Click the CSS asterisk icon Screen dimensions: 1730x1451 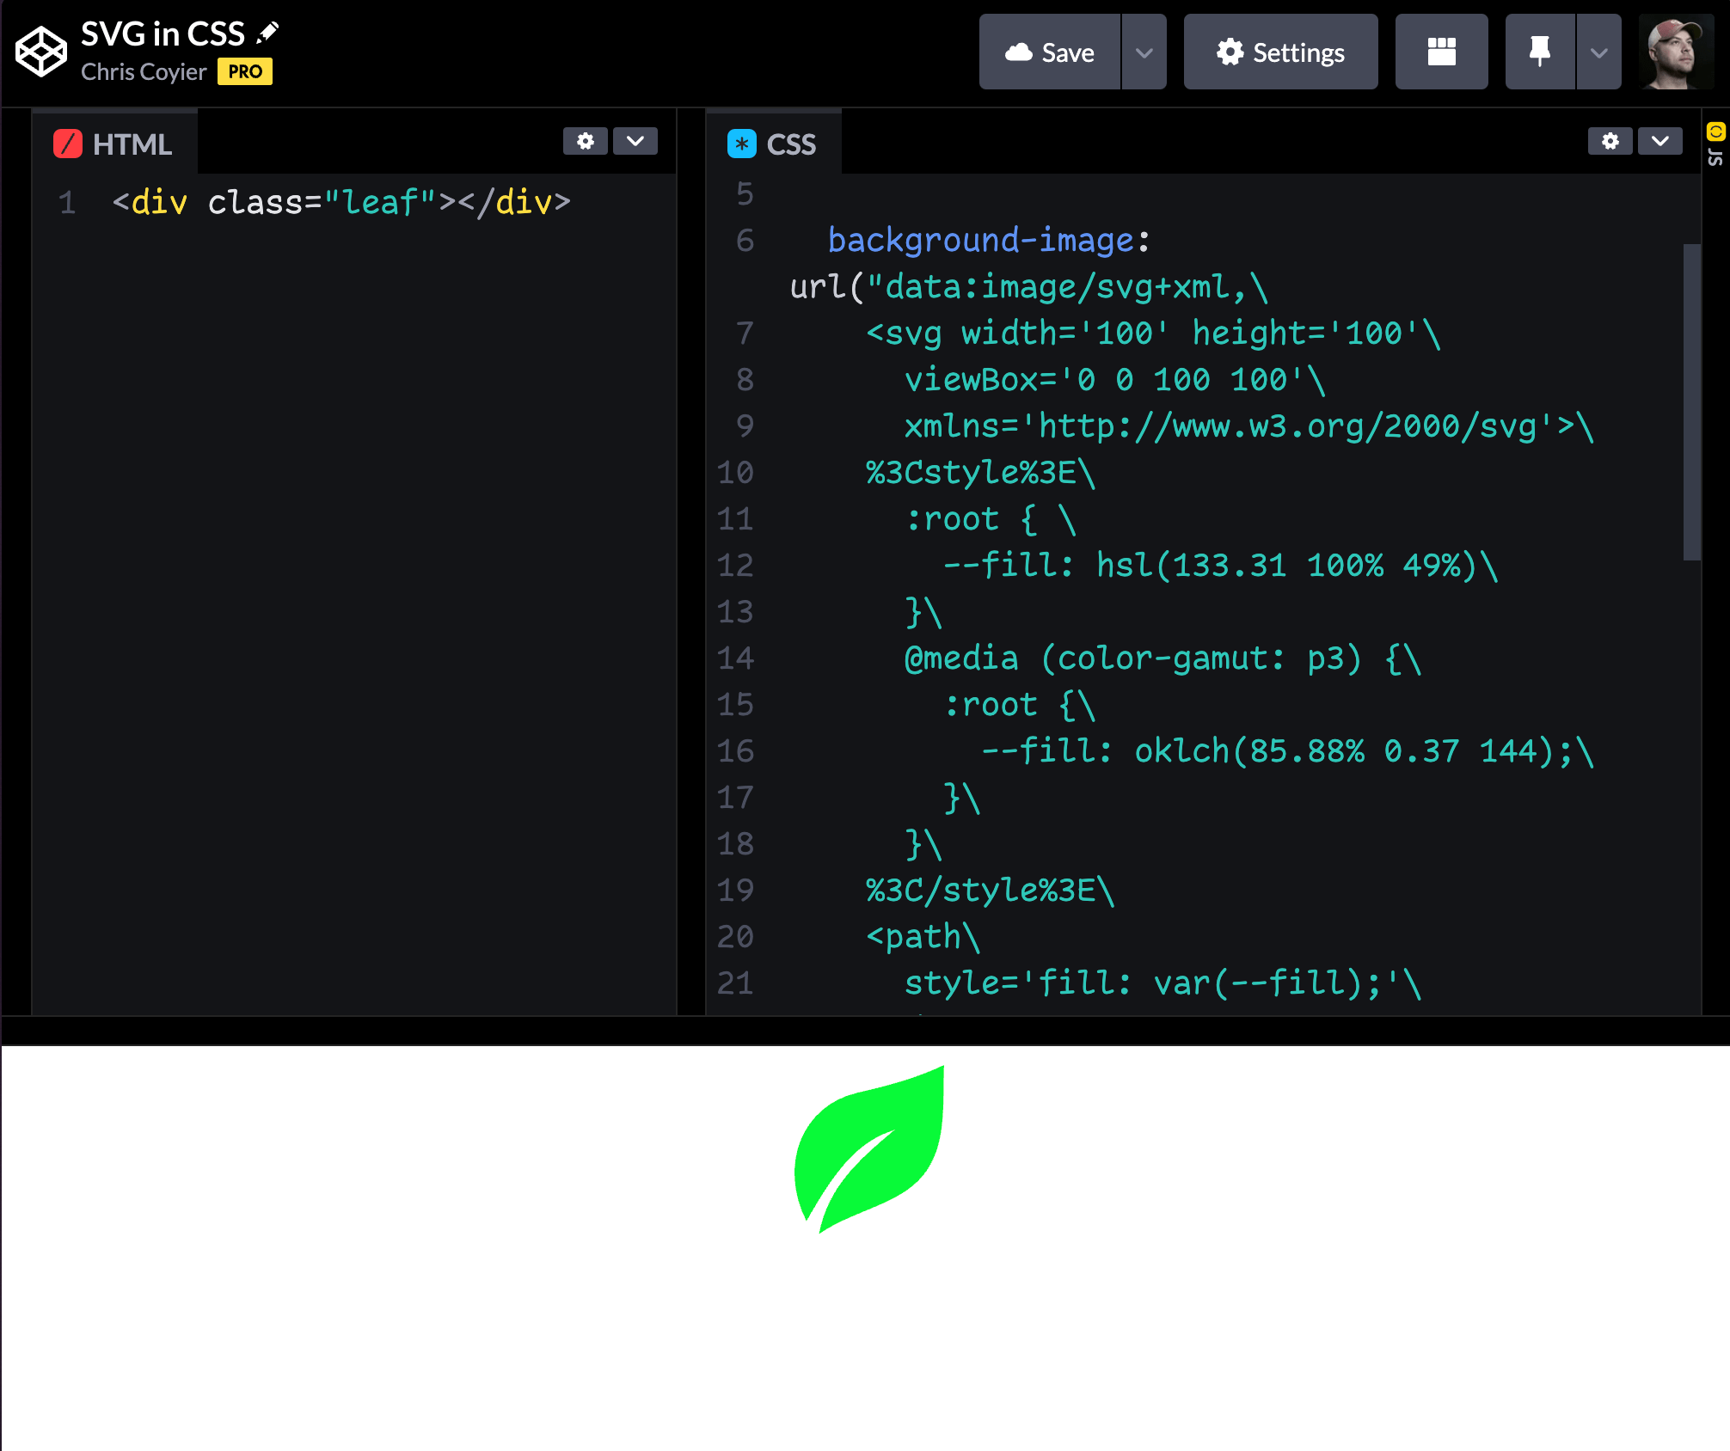(741, 144)
